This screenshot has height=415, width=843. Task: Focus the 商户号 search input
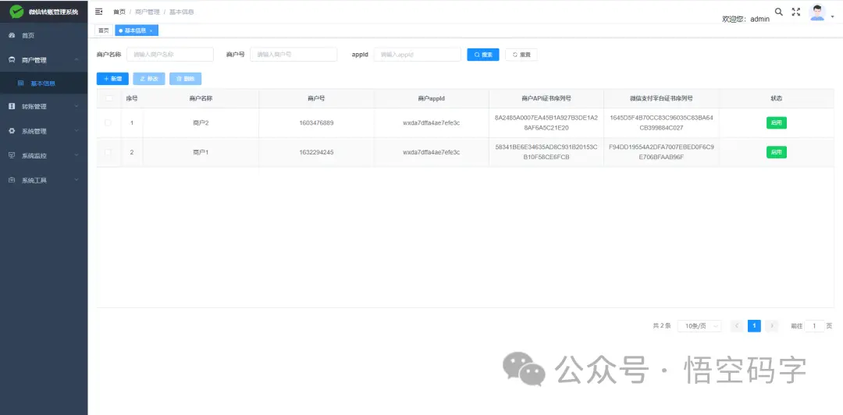[293, 55]
